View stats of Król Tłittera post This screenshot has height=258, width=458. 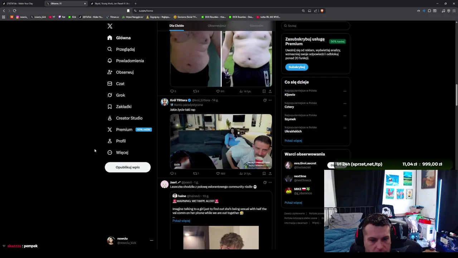pos(245,173)
